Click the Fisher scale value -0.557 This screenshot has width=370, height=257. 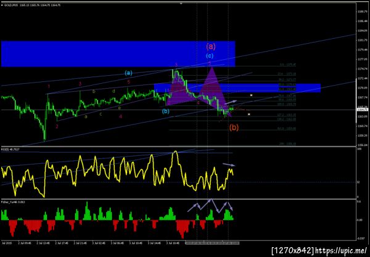click(361, 239)
